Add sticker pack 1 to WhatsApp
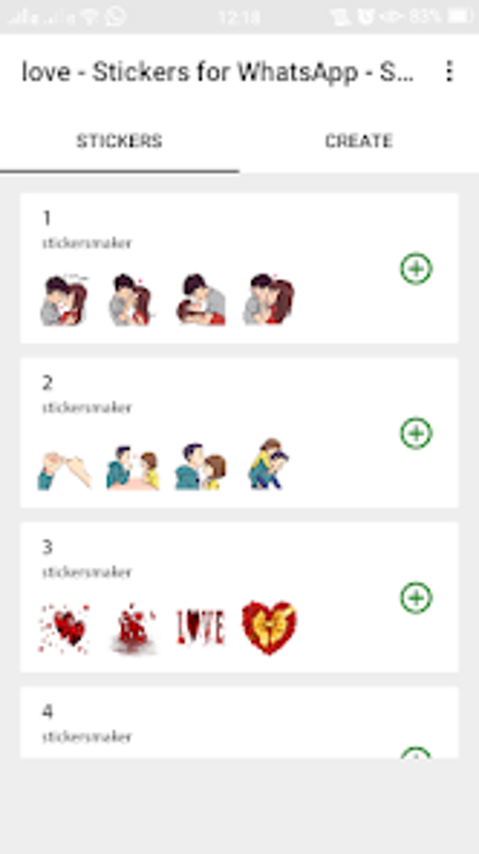Image resolution: width=479 pixels, height=854 pixels. [416, 269]
